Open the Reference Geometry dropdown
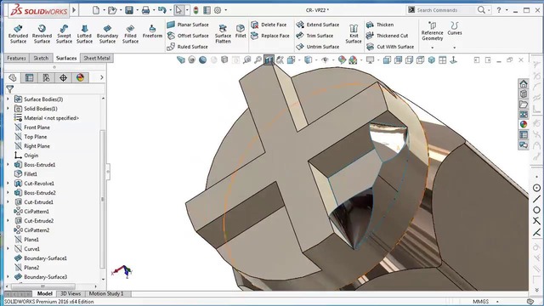This screenshot has width=544, height=306. 433,48
